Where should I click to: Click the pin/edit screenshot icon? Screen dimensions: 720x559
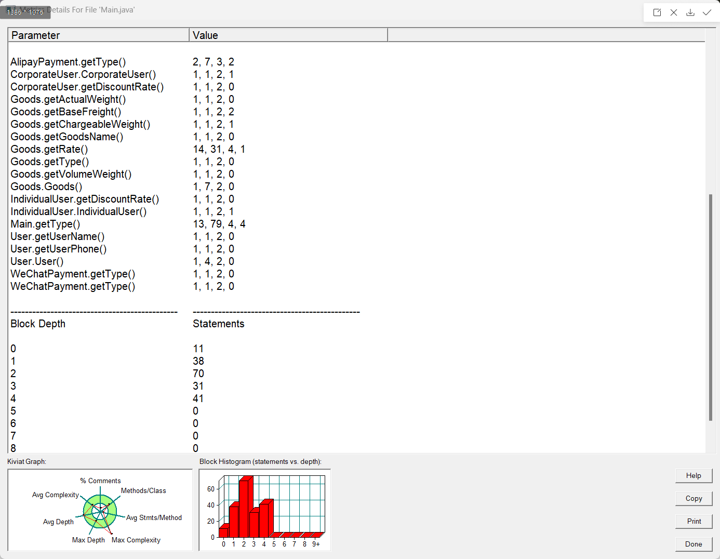point(657,12)
